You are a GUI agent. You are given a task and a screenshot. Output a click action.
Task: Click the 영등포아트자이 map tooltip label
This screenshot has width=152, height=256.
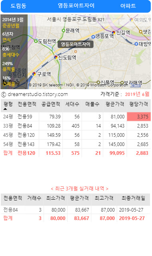coord(76,44)
